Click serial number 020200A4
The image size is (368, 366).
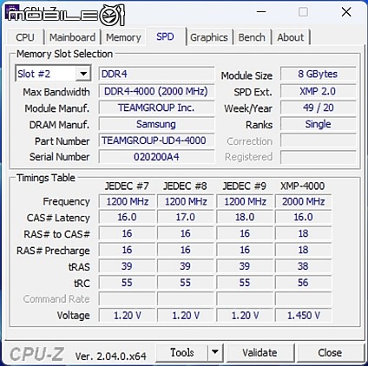coord(156,157)
